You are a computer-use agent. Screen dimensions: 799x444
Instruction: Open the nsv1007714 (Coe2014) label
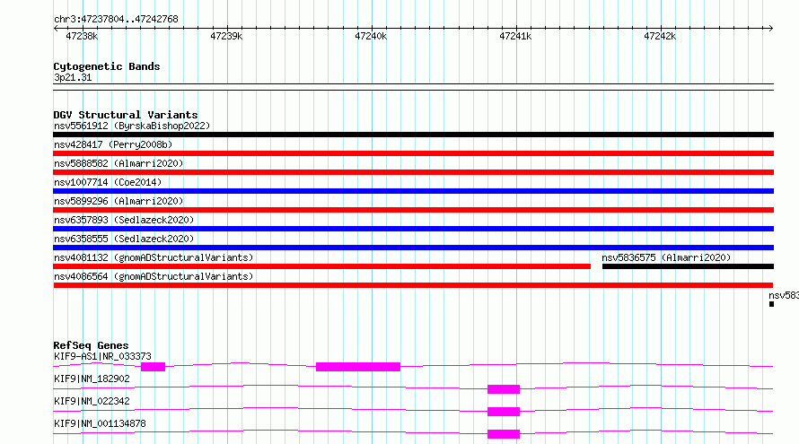(108, 182)
